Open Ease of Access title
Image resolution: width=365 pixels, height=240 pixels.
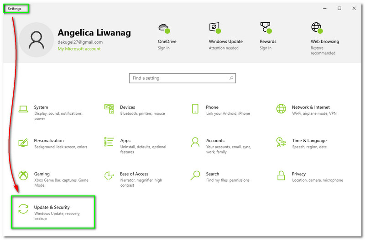pos(134,174)
